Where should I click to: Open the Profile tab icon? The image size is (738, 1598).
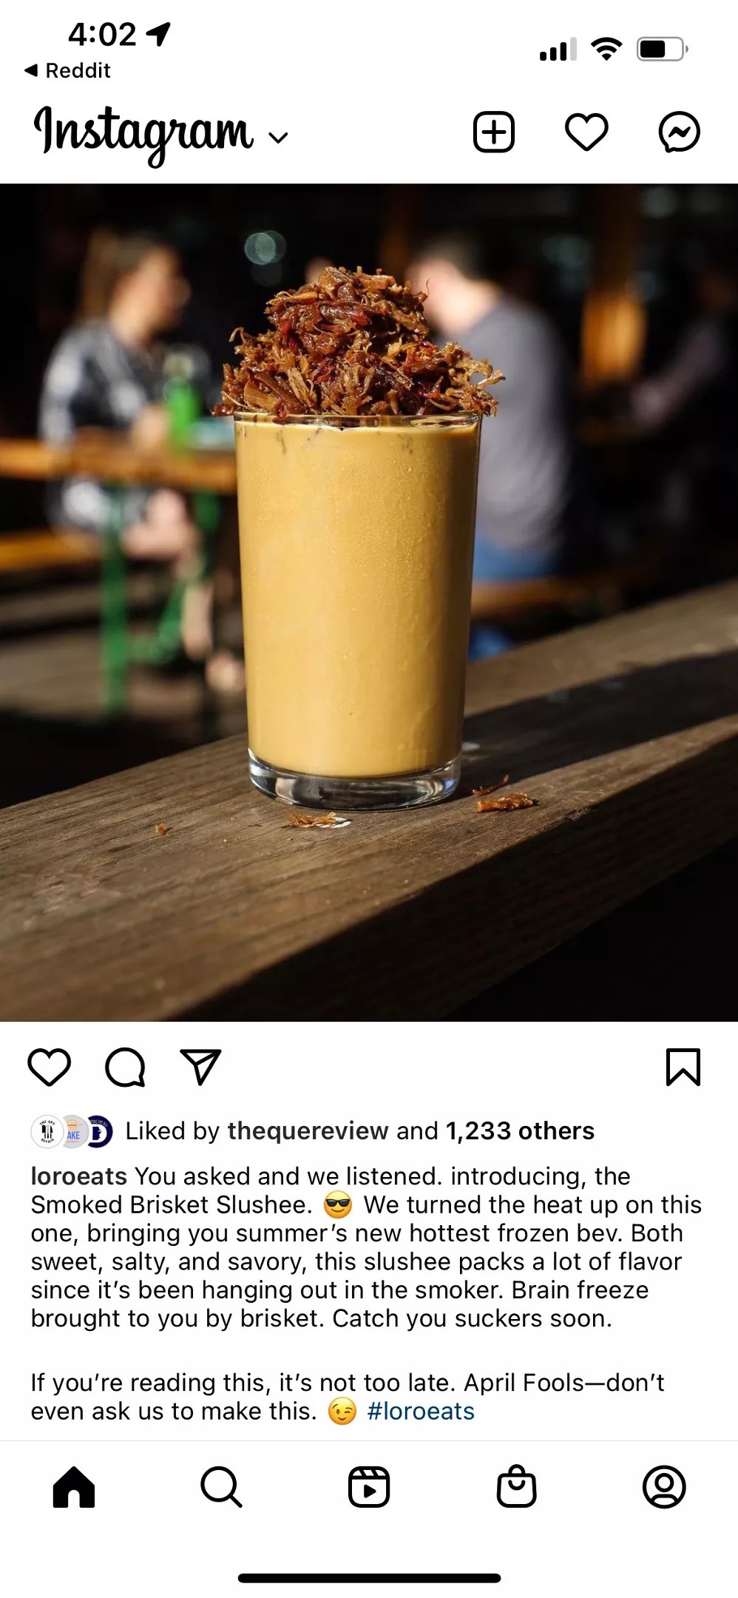coord(664,1487)
